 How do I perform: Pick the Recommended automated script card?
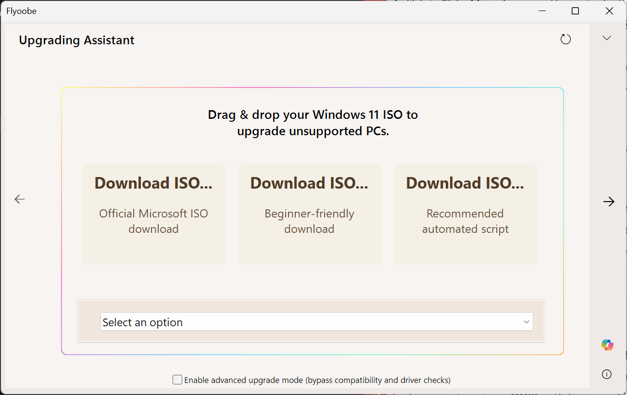coord(465,215)
